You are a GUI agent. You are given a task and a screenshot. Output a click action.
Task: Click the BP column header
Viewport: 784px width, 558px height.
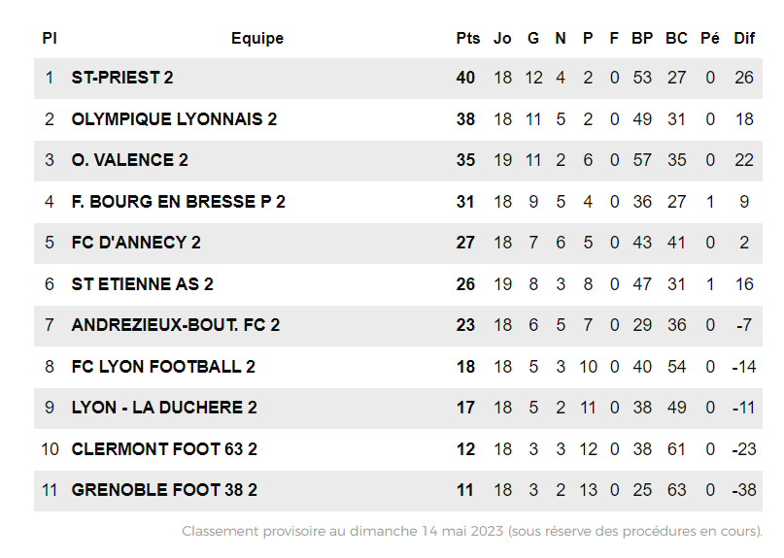[642, 39]
